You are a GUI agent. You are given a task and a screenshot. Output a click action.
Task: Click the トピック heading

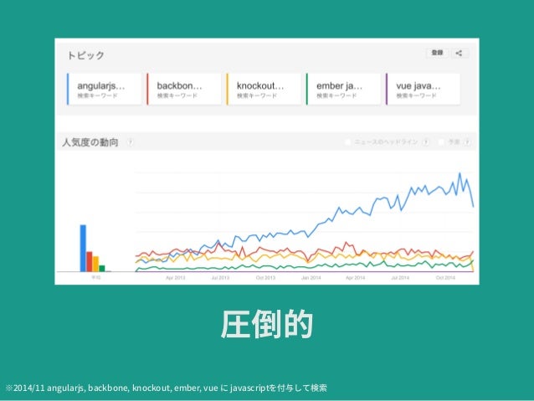pos(86,55)
